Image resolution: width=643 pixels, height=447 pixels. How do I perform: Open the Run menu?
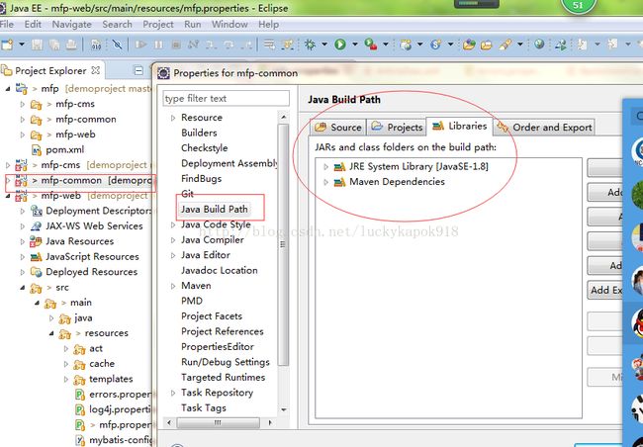(192, 24)
